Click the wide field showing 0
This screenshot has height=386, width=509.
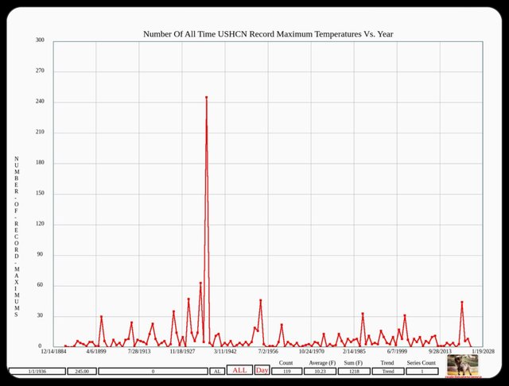click(153, 371)
